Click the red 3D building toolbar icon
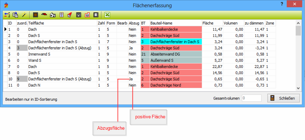This screenshot has width=305, height=140. pos(70,15)
